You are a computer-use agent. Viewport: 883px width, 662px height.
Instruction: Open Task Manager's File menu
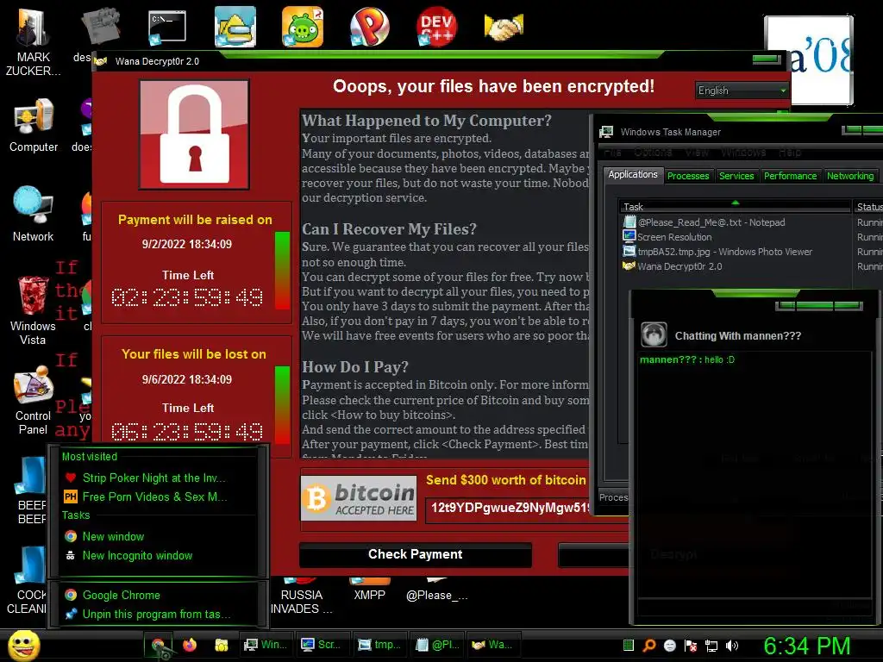(x=612, y=152)
